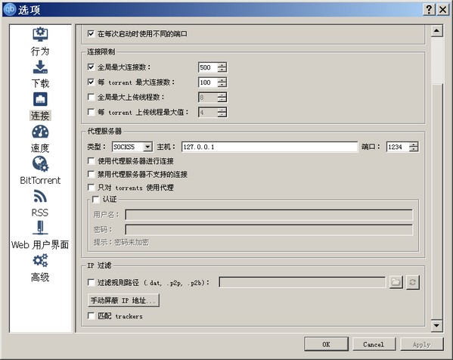This screenshot has height=360, width=453.
Task: Click the 用户名 username field
Action: pyautogui.click(x=269, y=215)
